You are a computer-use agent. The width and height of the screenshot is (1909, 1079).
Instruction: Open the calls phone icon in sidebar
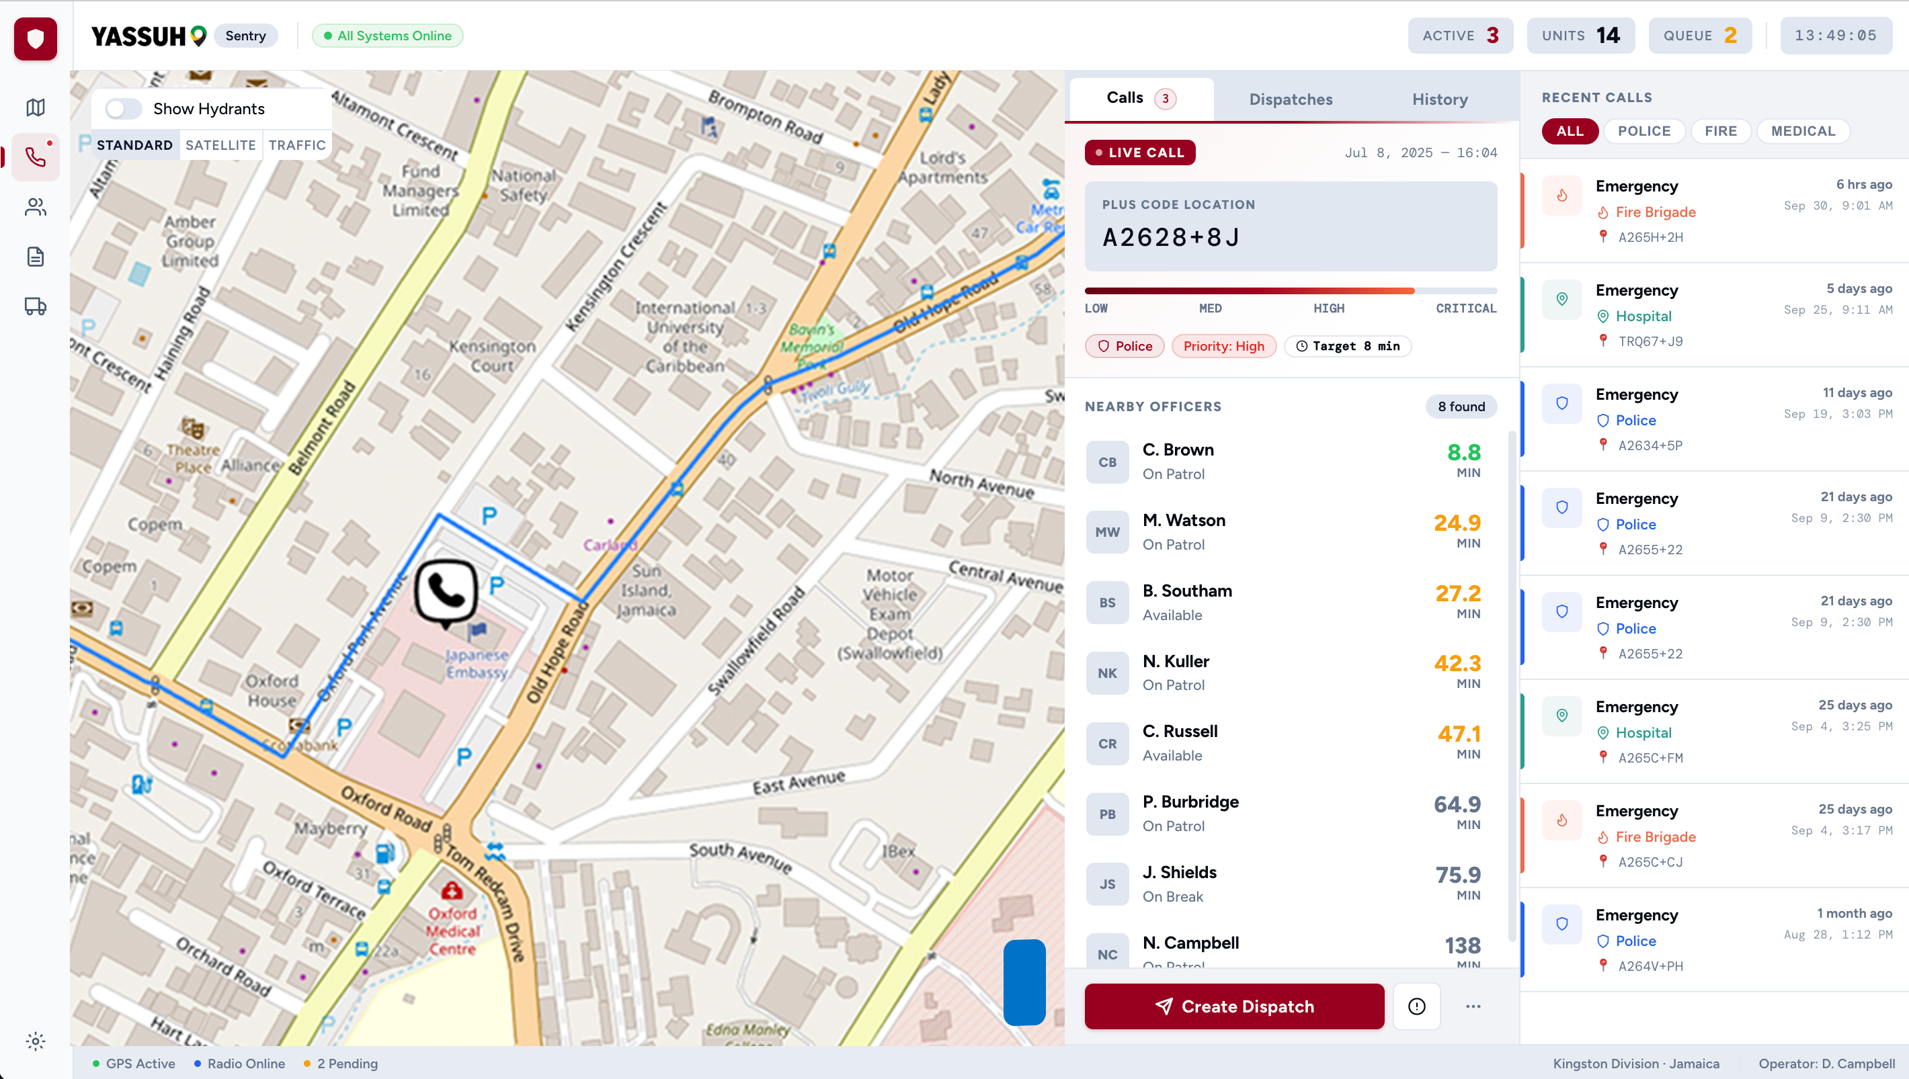[35, 157]
